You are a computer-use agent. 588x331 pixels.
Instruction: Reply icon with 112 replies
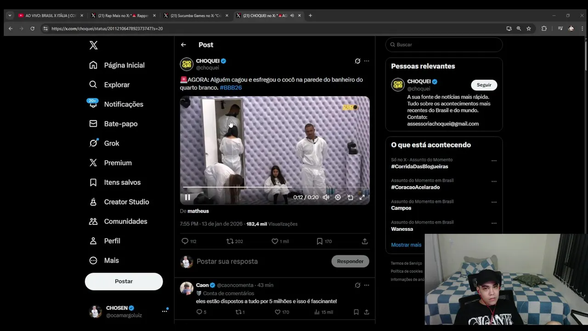click(x=188, y=241)
